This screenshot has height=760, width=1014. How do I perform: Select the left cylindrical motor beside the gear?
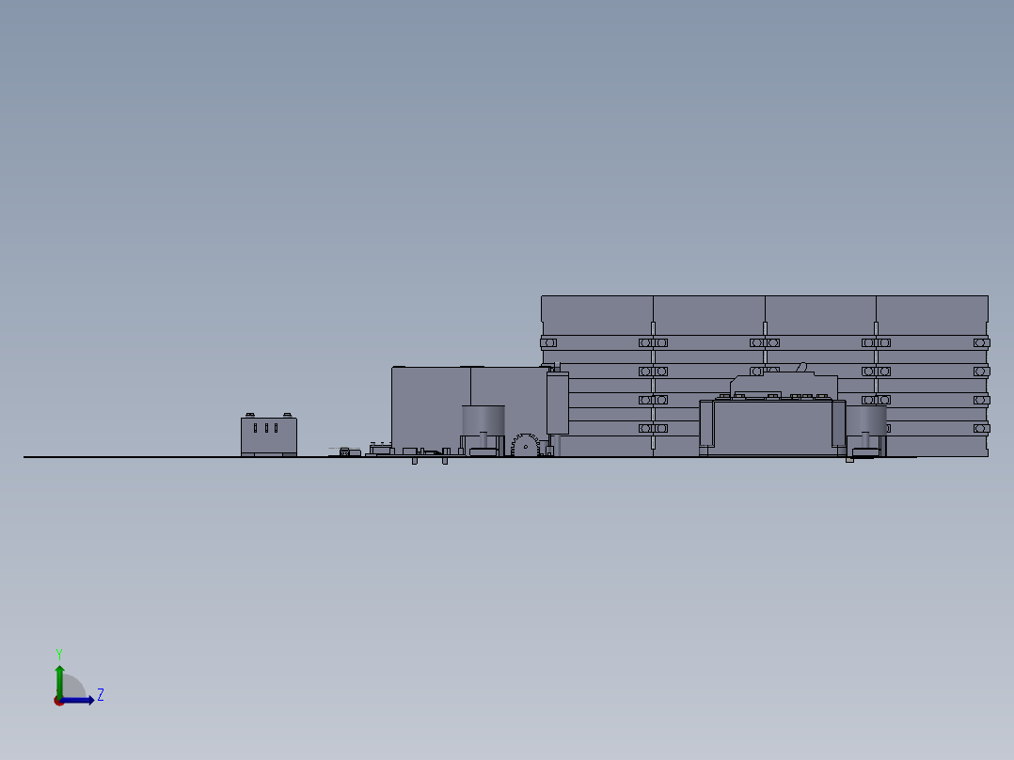click(x=483, y=423)
